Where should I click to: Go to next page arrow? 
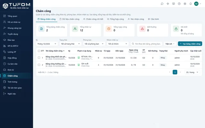pos(180,72)
